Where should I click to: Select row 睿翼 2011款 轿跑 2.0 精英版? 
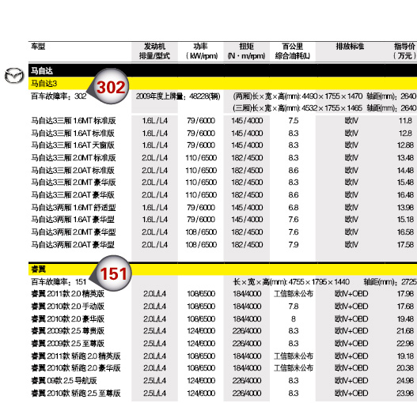(222, 356)
